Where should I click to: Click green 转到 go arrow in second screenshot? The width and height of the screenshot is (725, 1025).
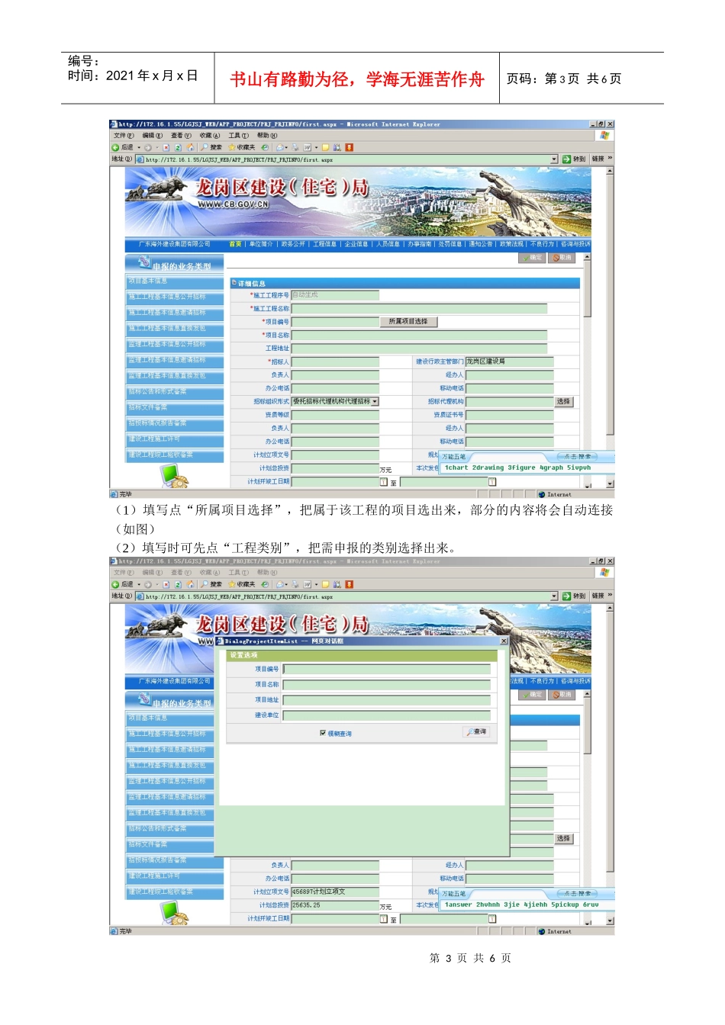567,596
